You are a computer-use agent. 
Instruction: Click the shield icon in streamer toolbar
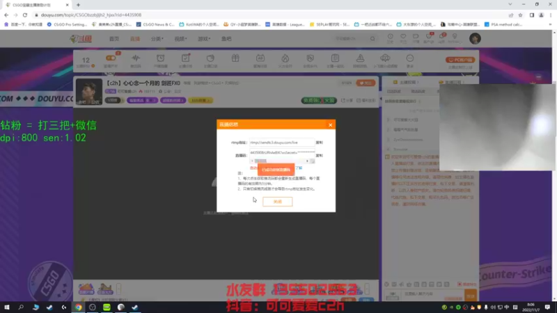(310, 58)
